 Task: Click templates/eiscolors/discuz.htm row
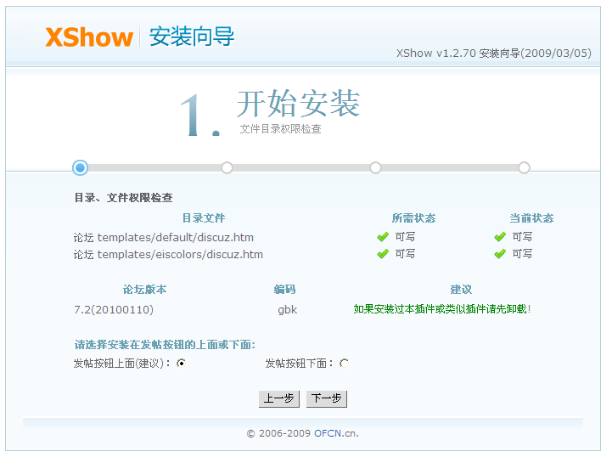[x=168, y=254]
